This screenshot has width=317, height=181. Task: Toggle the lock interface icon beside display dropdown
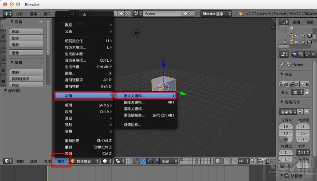click(306, 92)
